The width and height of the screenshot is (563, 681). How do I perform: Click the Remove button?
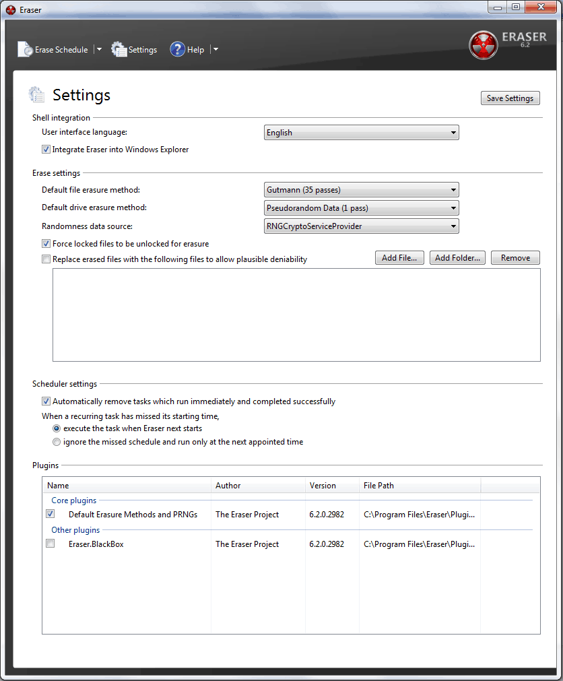515,258
